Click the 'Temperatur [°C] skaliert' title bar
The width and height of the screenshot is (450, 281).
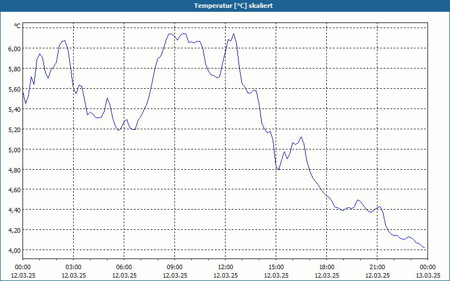point(225,6)
